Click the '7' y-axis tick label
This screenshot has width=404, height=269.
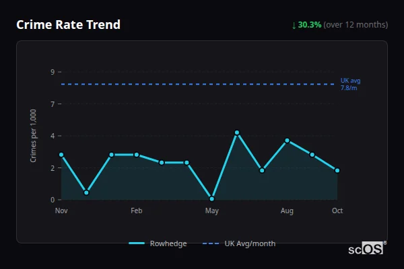tap(53, 104)
